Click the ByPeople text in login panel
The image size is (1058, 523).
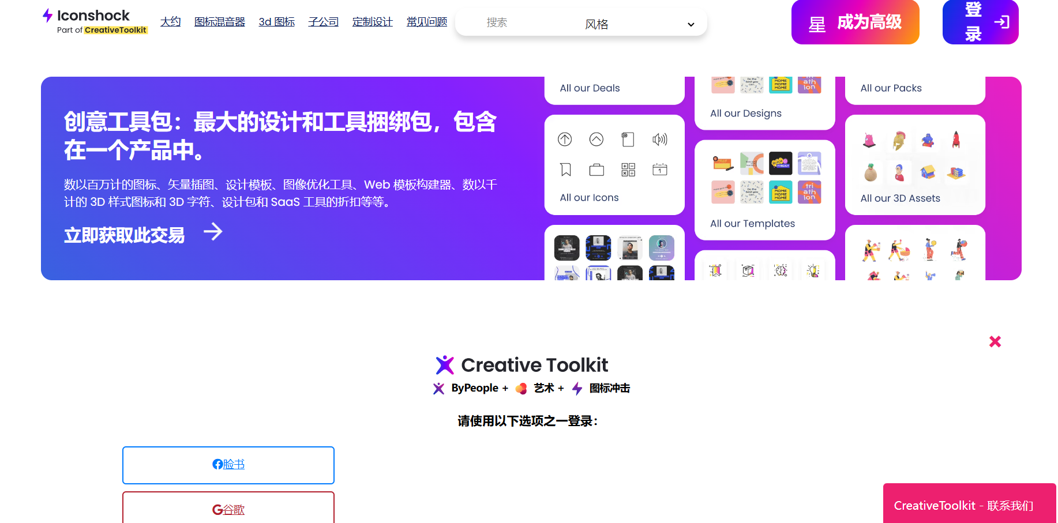pyautogui.click(x=475, y=388)
